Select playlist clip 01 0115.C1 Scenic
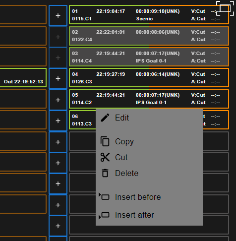The image size is (236, 241). pos(149,15)
